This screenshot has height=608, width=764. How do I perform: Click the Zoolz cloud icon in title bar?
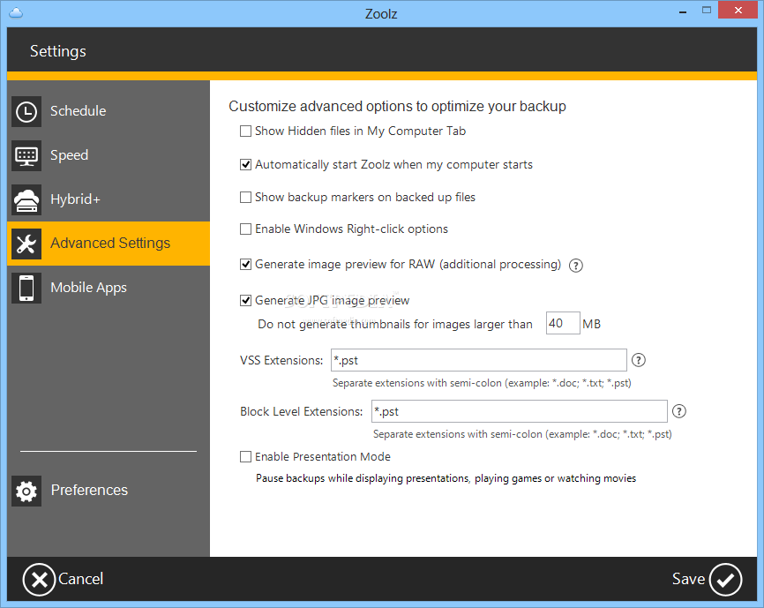pyautogui.click(x=16, y=12)
